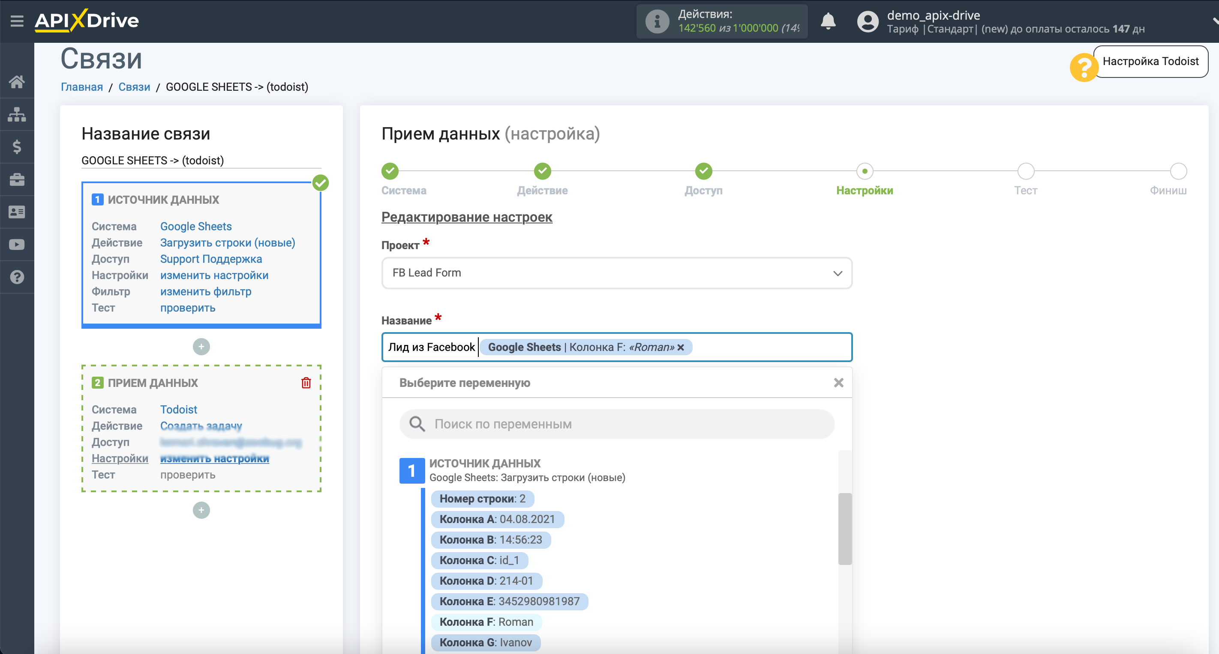Click the demo_apix-drive username
Screen dimensions: 1219x654
(933, 15)
